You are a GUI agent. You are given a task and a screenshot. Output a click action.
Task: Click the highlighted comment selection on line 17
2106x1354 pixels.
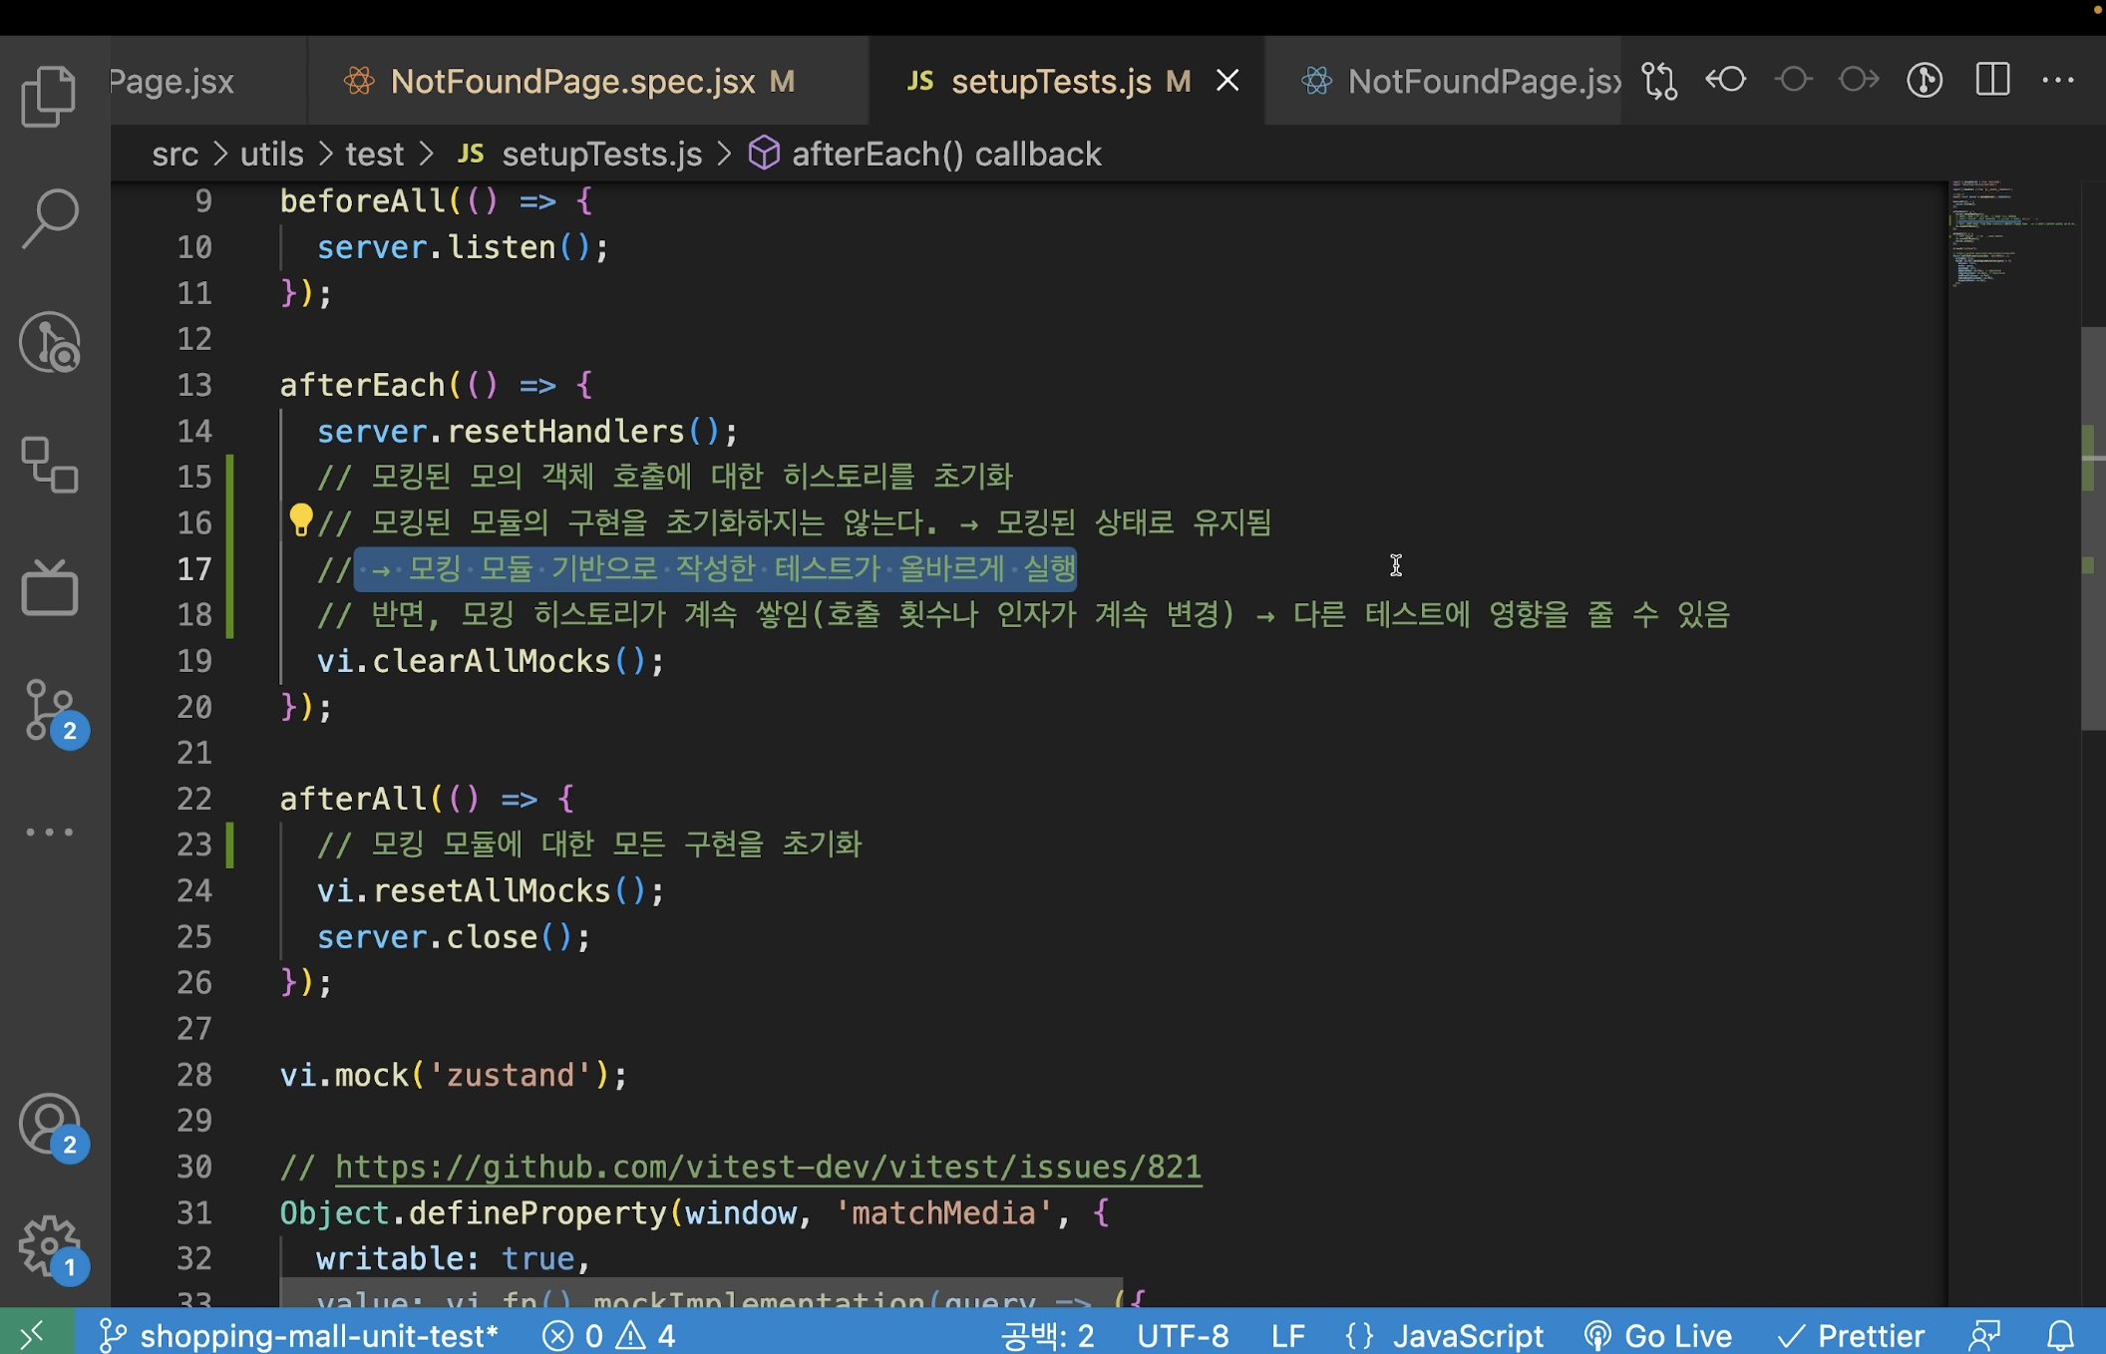click(716, 569)
